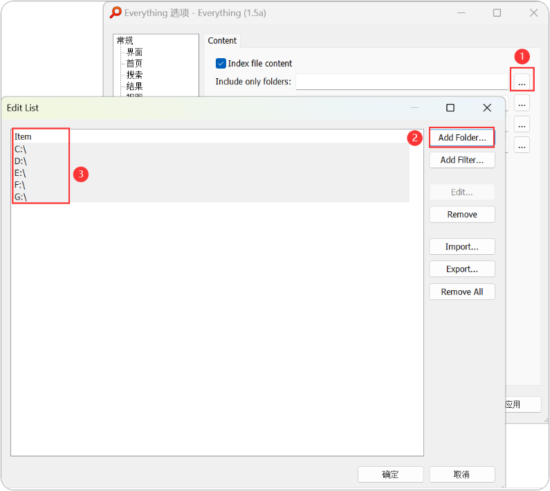This screenshot has height=491, width=550.
Task: Close the Everything options window
Action: (533, 13)
